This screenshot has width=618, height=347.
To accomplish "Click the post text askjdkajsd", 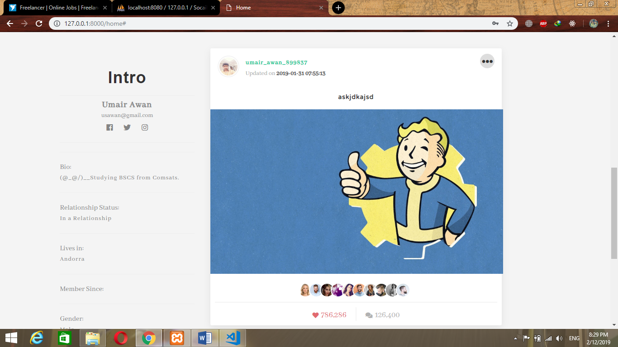I will click(x=356, y=97).
